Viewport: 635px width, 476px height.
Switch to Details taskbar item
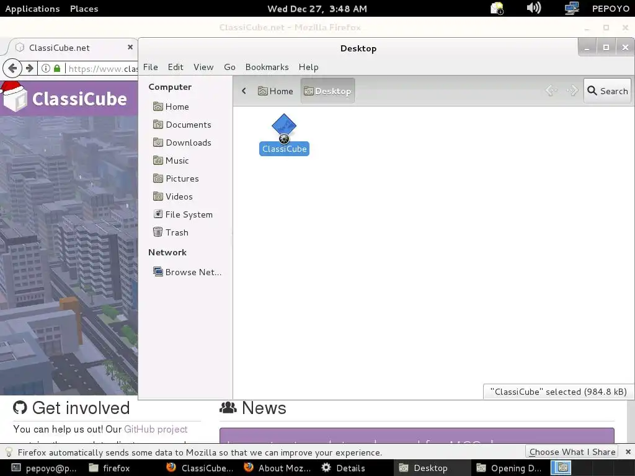click(343, 468)
